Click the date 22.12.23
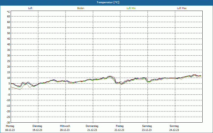Screen dimensions: 213x133 tap(119, 130)
